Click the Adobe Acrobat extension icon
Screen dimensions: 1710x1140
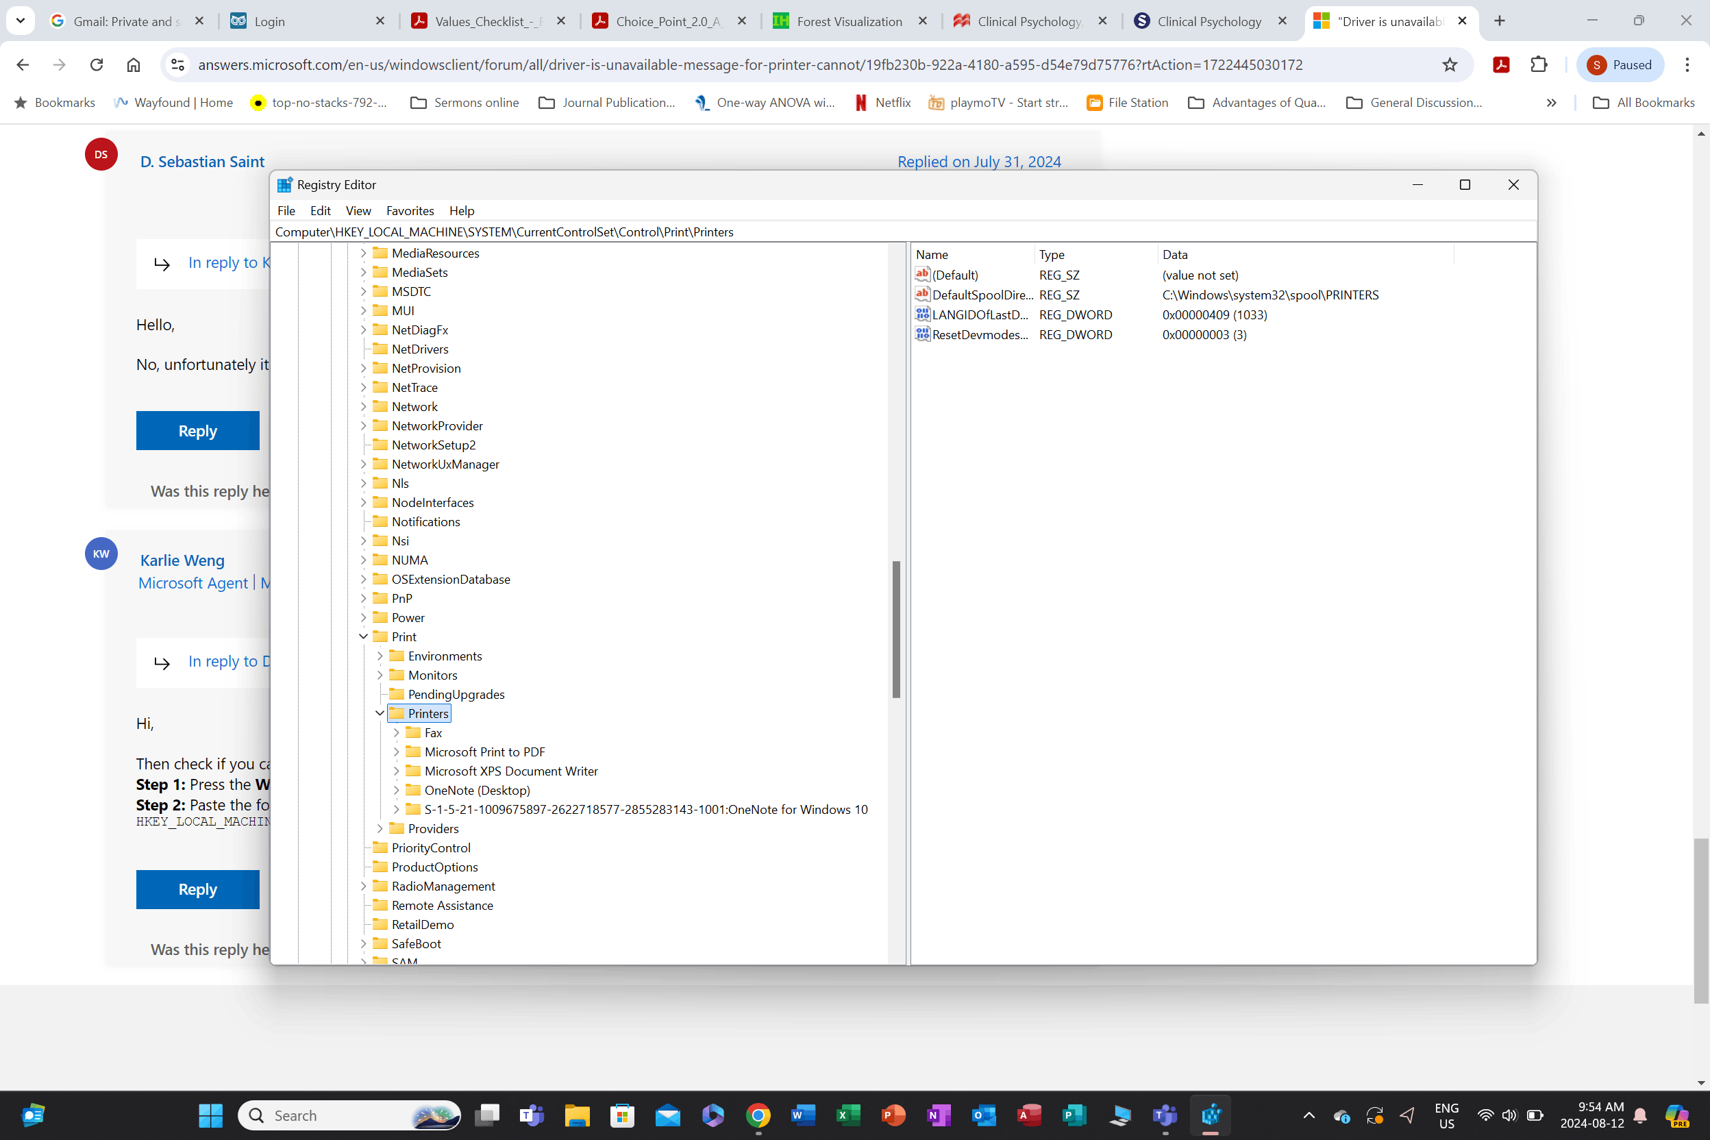1500,64
